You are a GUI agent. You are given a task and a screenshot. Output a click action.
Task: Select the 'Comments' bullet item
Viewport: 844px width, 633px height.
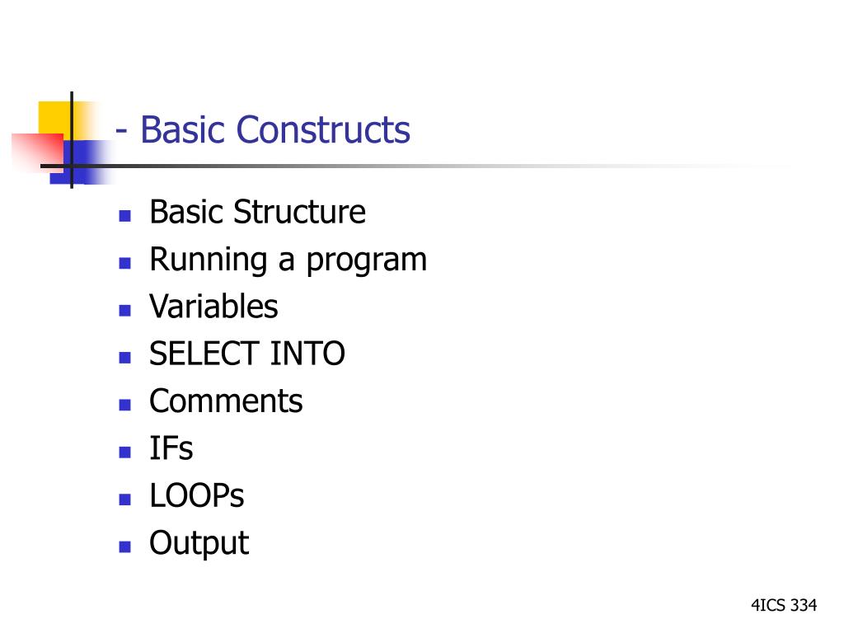pyautogui.click(x=226, y=401)
